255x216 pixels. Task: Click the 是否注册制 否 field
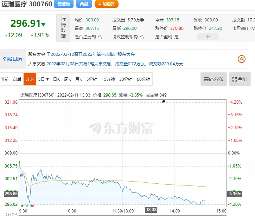click(89, 37)
